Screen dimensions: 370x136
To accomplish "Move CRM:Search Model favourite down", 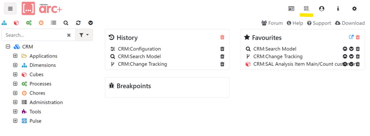I will click(x=351, y=49).
